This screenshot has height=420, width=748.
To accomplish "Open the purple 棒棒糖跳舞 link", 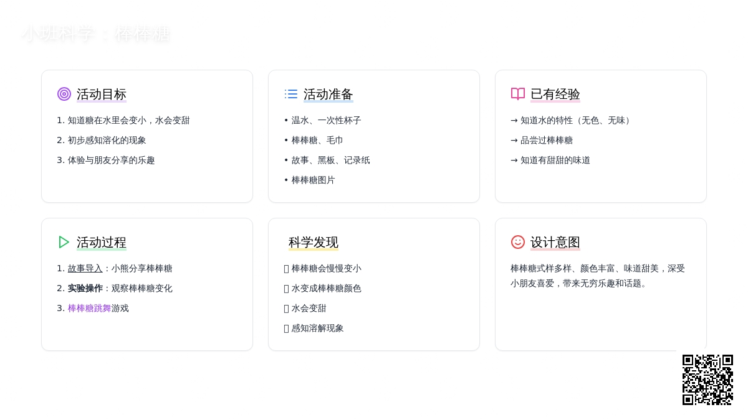I will (89, 309).
